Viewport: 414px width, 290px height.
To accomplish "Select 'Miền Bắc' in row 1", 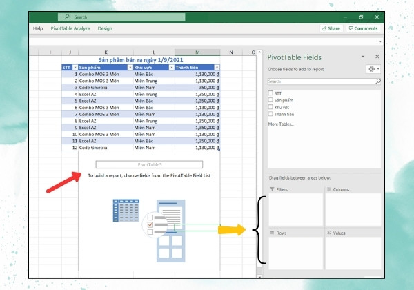I will pos(154,74).
